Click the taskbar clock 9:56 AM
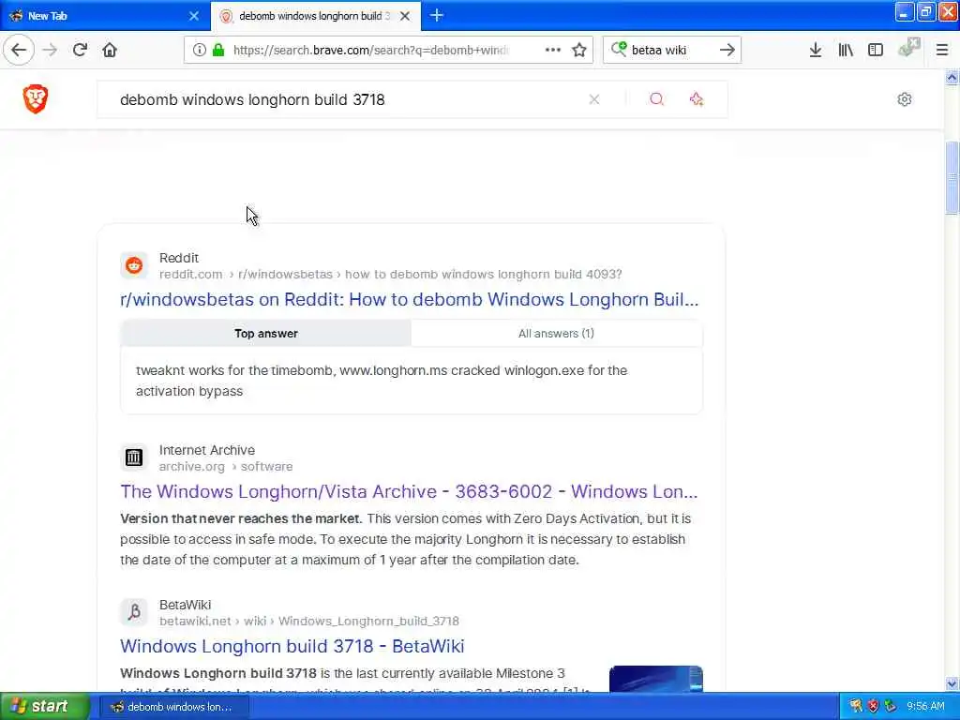The height and width of the screenshot is (720, 960). 925,707
